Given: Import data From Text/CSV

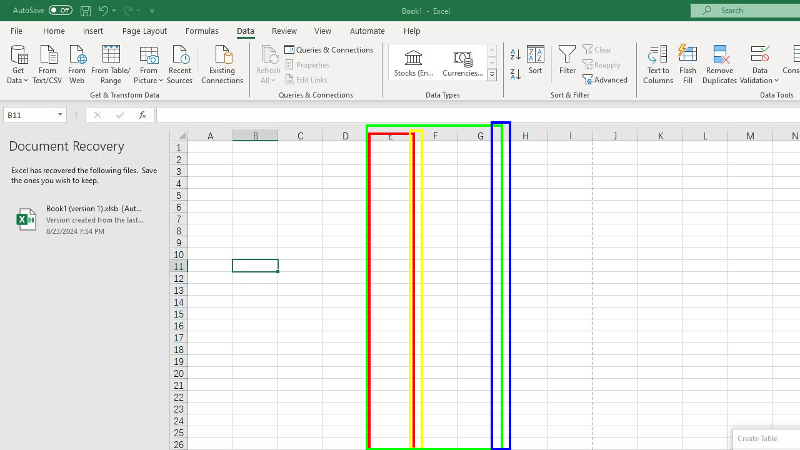Looking at the screenshot, I should click(x=47, y=64).
